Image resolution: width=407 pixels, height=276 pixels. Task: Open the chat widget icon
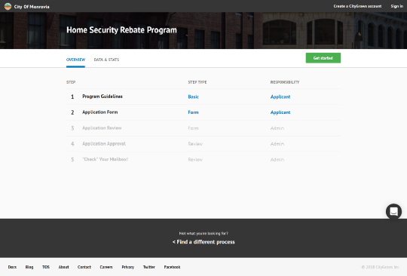[x=393, y=212]
